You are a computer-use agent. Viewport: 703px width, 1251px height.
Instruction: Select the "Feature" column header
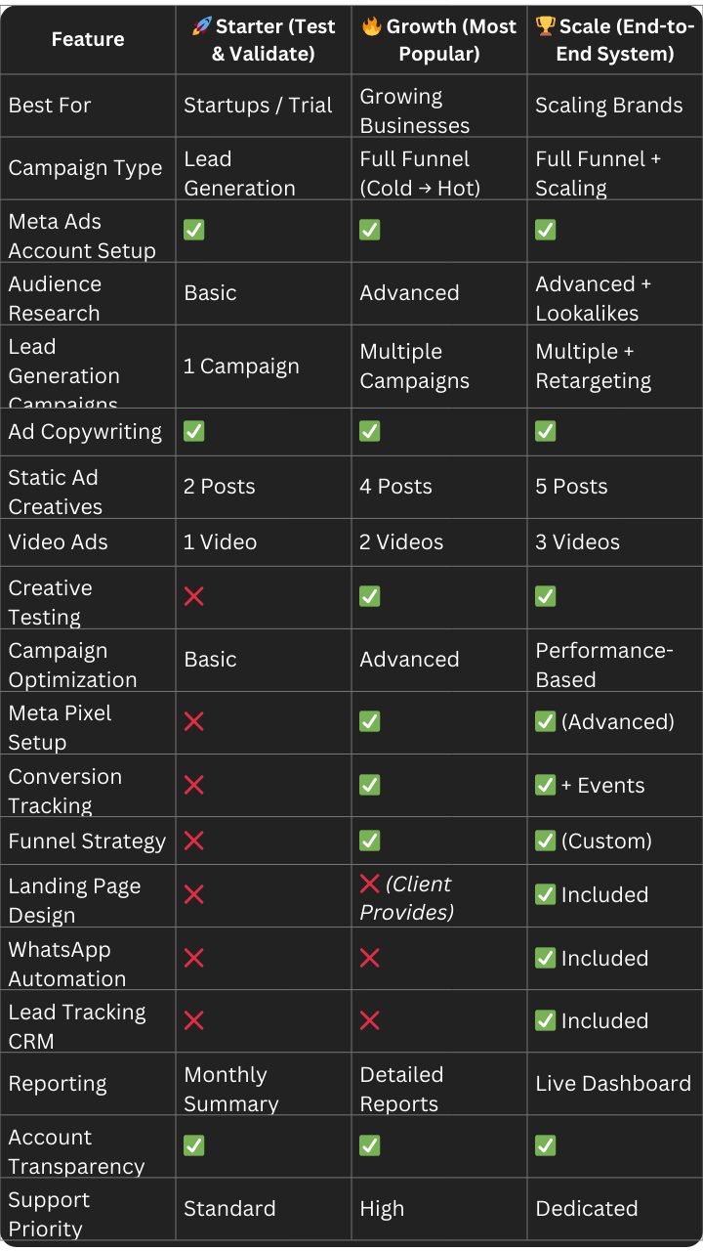tap(88, 39)
